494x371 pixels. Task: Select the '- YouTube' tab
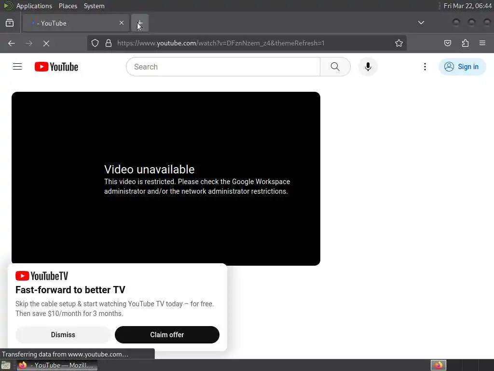point(76,23)
